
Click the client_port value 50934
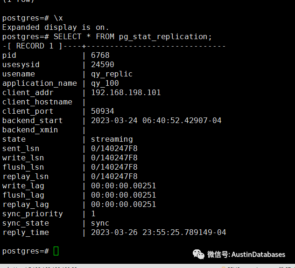coord(102,111)
